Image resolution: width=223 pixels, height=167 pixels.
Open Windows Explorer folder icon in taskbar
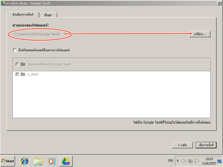pos(38,161)
